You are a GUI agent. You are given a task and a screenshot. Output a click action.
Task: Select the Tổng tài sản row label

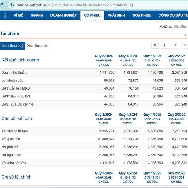pos(11,139)
